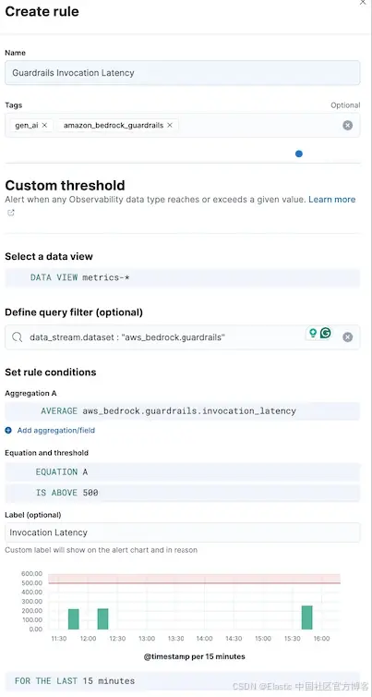The height and width of the screenshot is (697, 372).
Task: Remove the amazon_bedrock_guardrails tag
Action: [170, 126]
